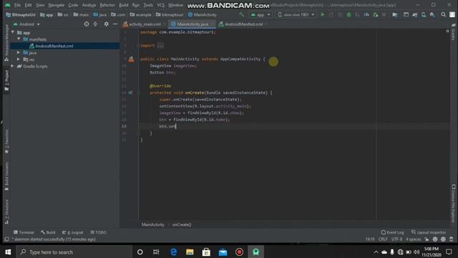Click the onCreate() breadcrumb below editor

point(182,224)
